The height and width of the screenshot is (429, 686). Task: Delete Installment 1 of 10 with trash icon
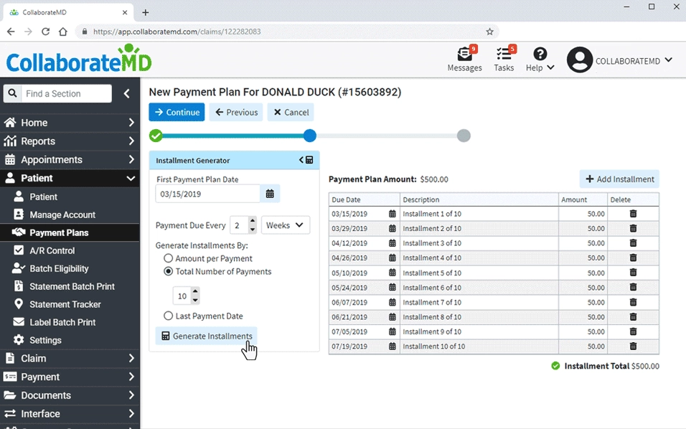(633, 213)
